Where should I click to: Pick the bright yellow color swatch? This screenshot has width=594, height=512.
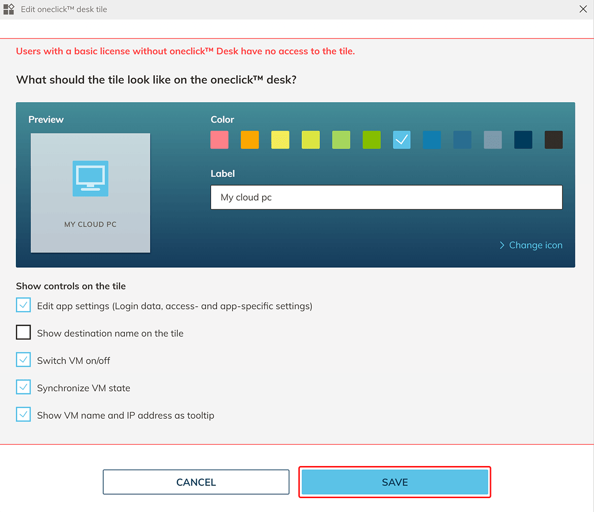click(280, 140)
